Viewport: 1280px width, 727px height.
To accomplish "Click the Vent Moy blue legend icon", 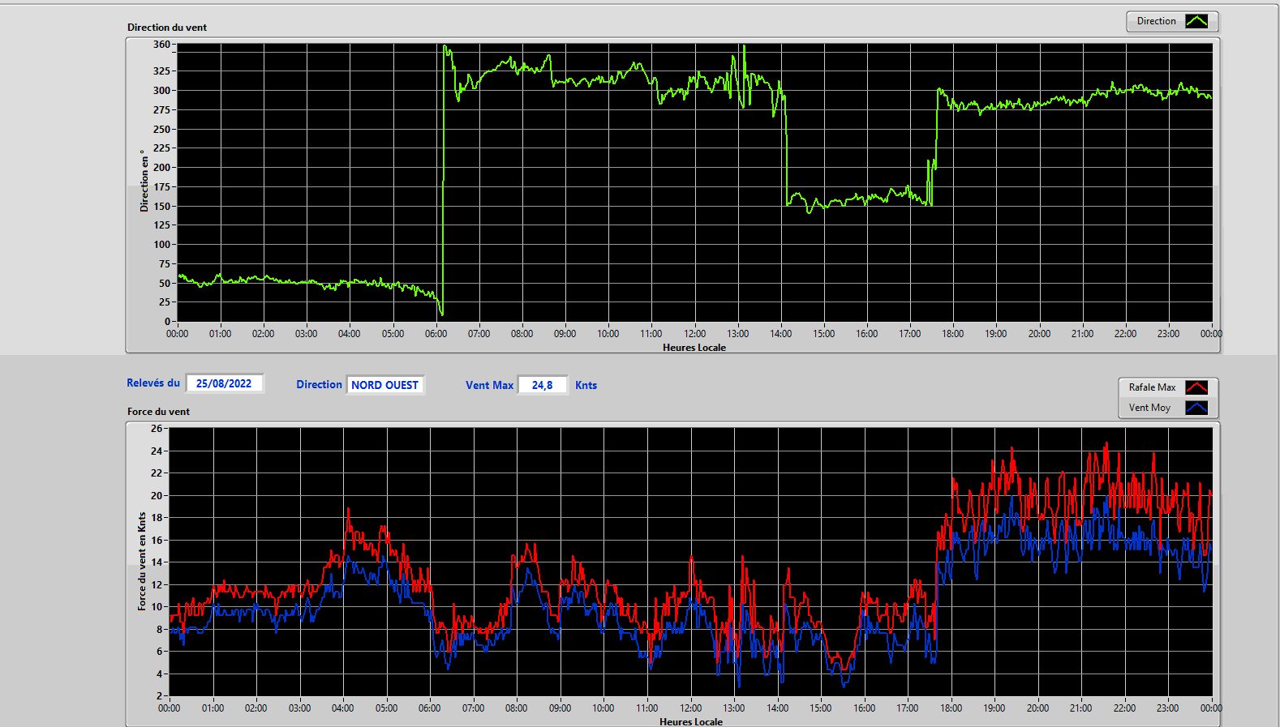I will tap(1196, 408).
